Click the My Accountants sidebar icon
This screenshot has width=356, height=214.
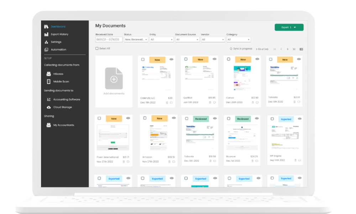click(x=48, y=125)
